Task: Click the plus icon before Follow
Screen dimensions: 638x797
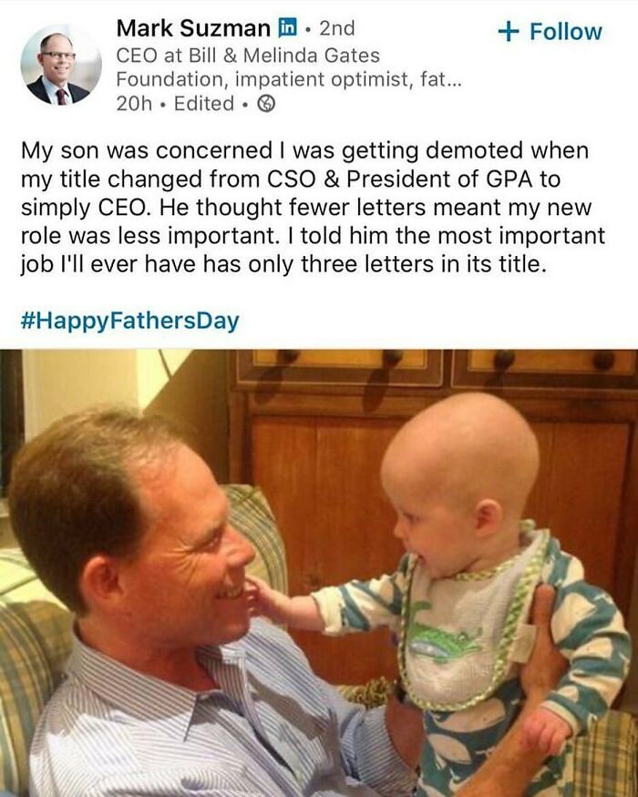Action: (509, 32)
